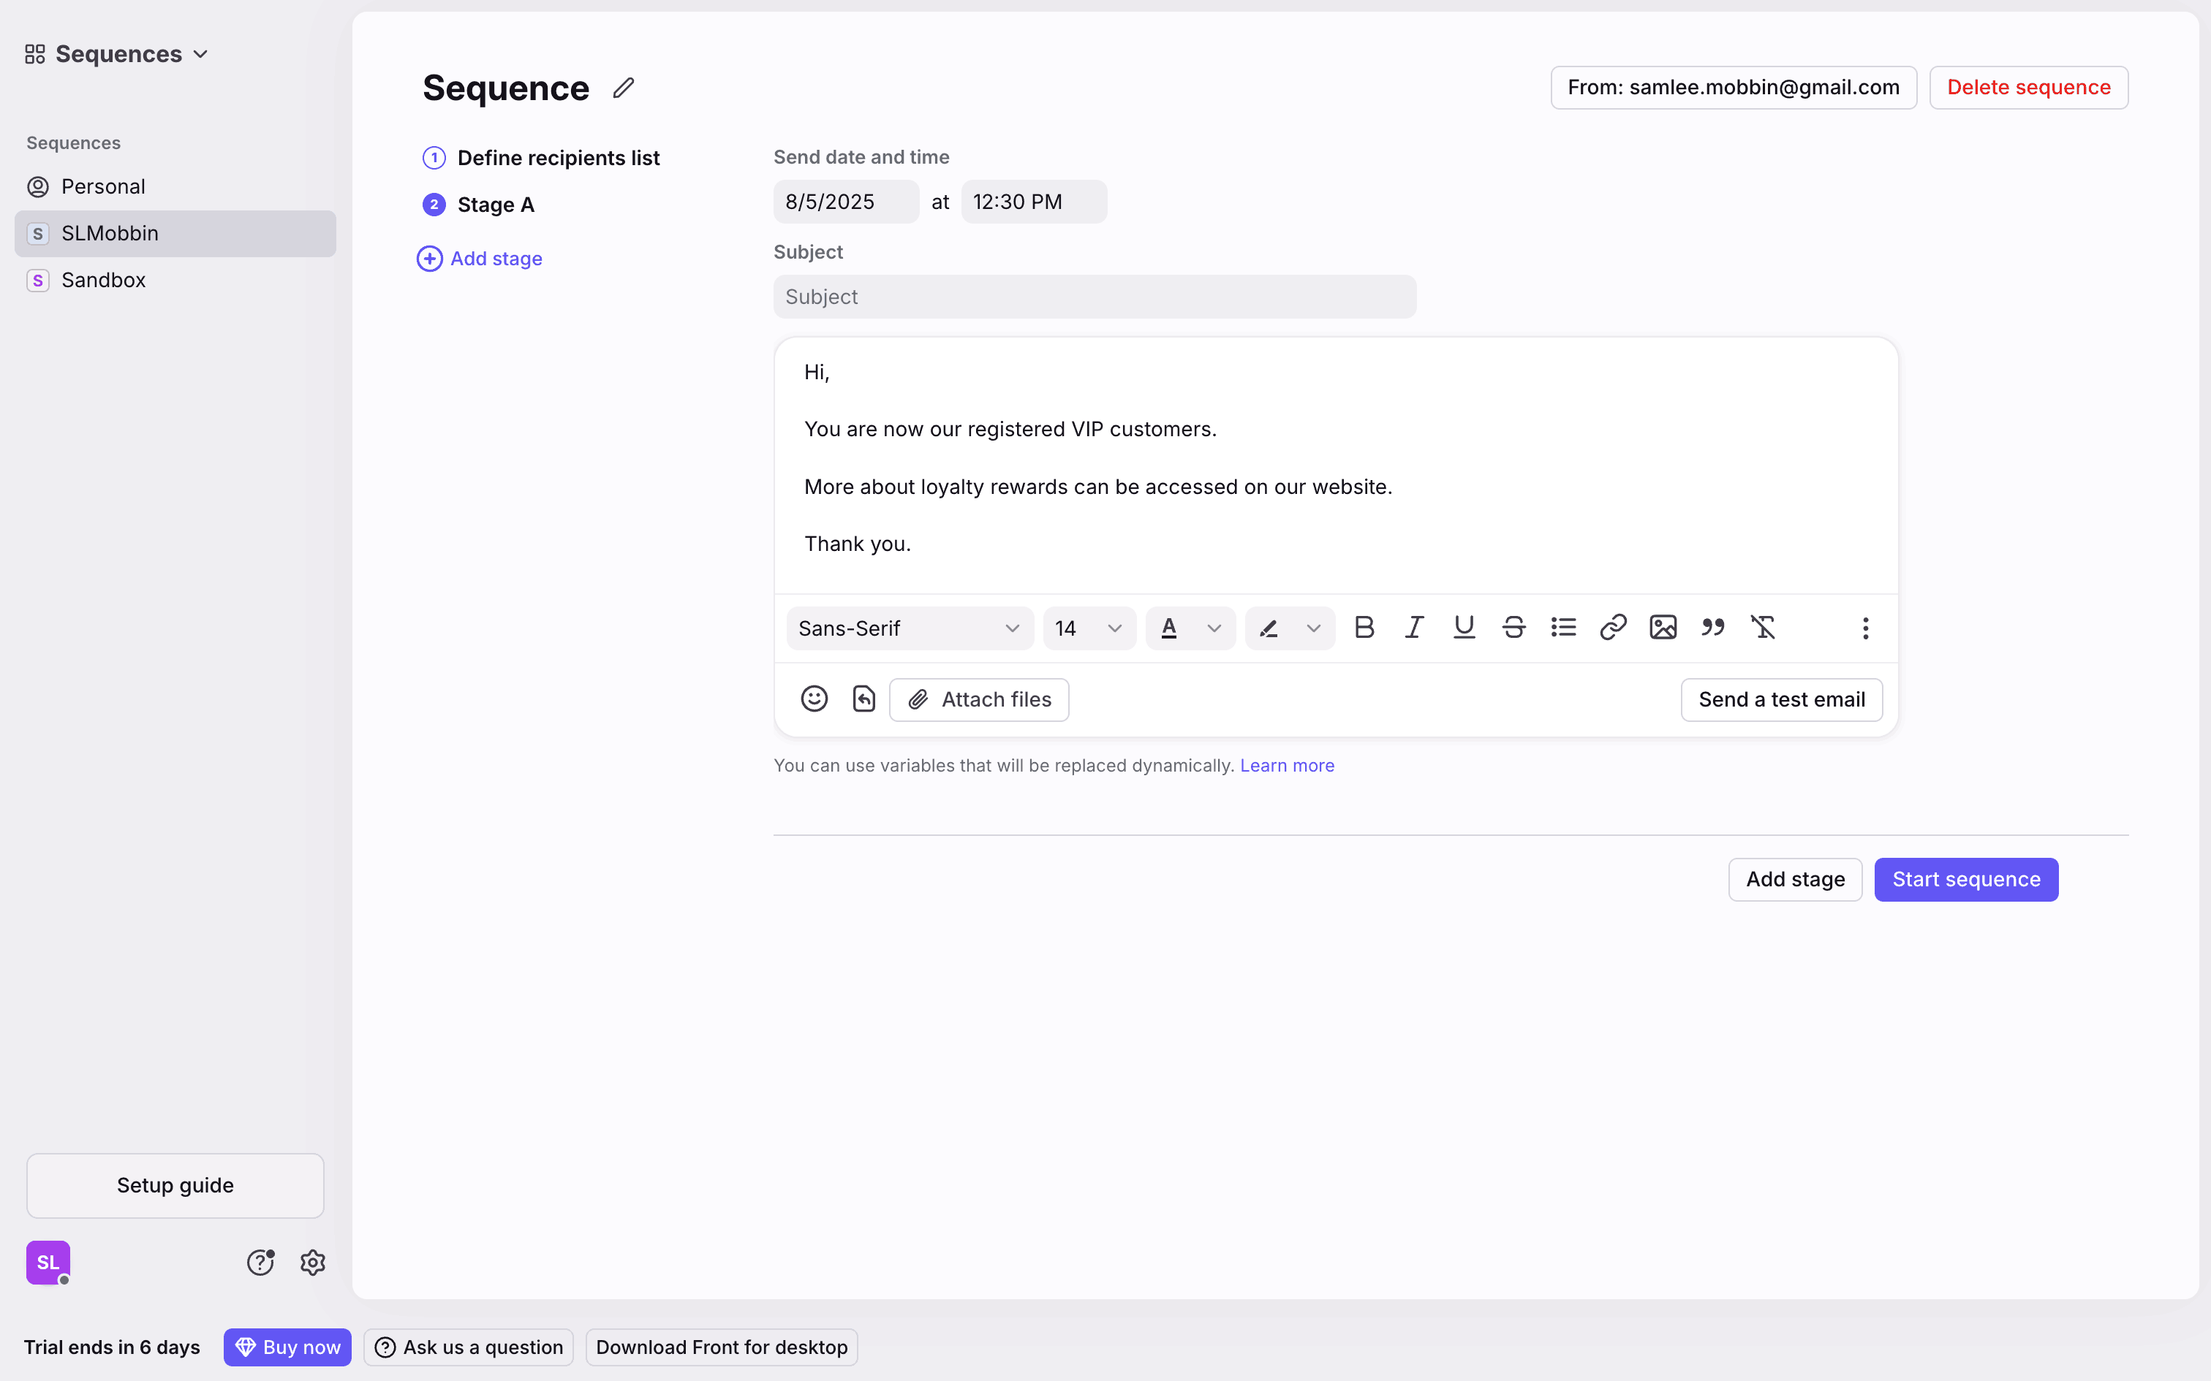
Task: Click the Start sequence button
Action: pos(1965,880)
